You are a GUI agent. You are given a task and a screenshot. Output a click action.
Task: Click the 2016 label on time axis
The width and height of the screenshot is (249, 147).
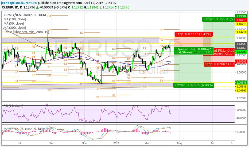click(116, 143)
